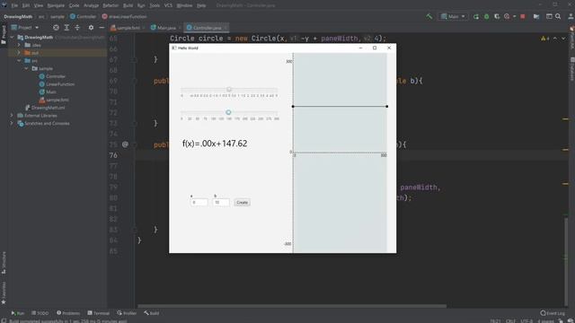The width and height of the screenshot is (575, 323).
Task: Select Controller class in project tree
Action: 52,76
